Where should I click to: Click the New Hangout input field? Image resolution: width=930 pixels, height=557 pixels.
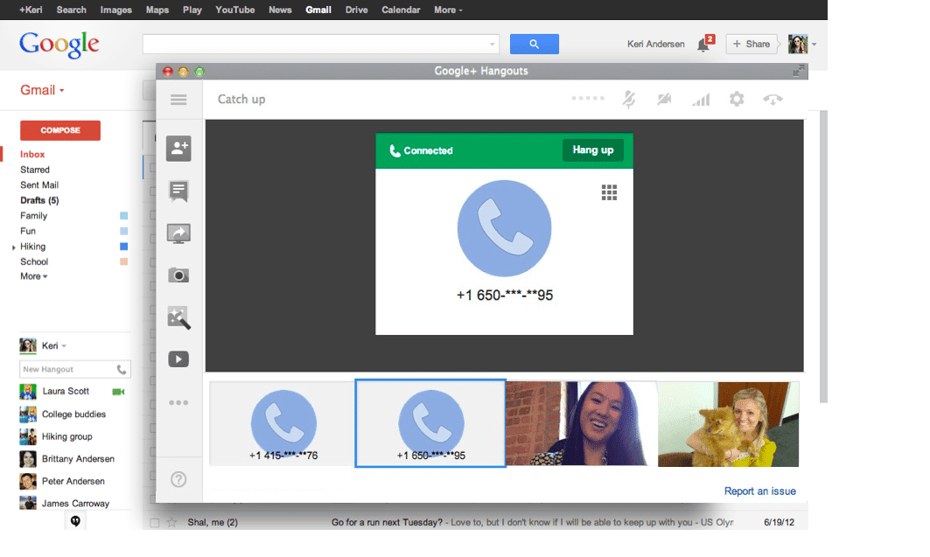tap(67, 369)
